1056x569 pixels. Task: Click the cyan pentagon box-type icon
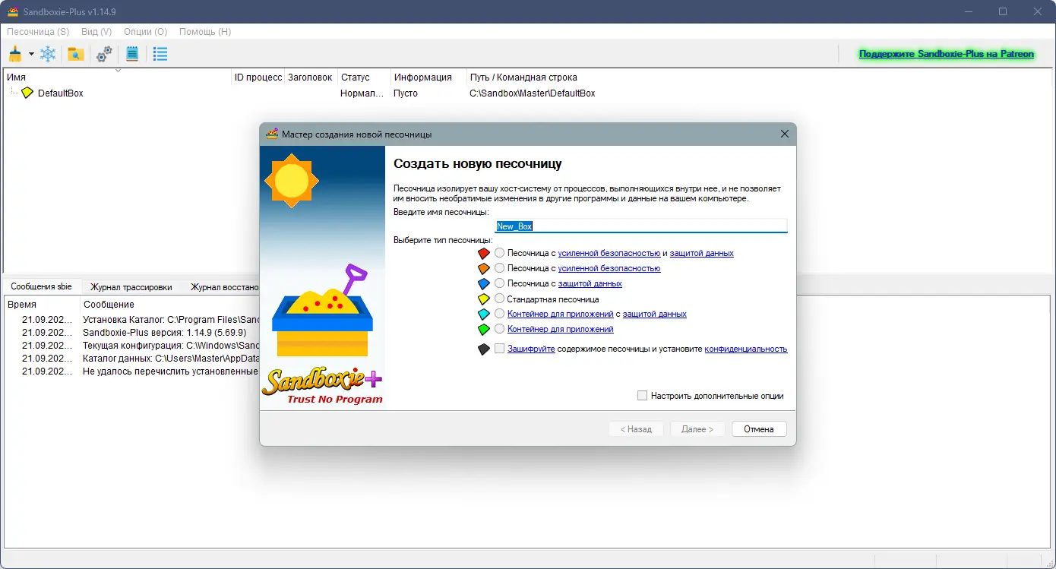pos(484,314)
